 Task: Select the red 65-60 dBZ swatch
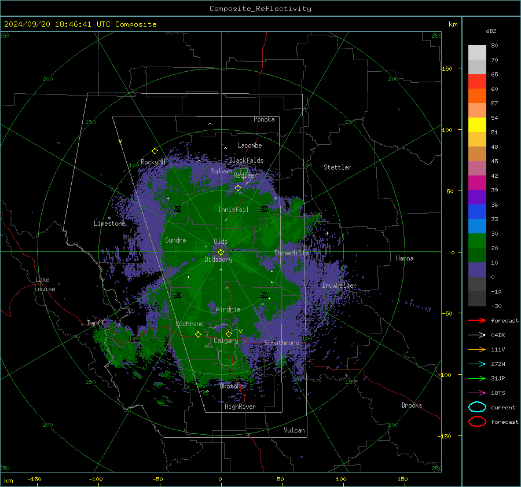pos(477,82)
